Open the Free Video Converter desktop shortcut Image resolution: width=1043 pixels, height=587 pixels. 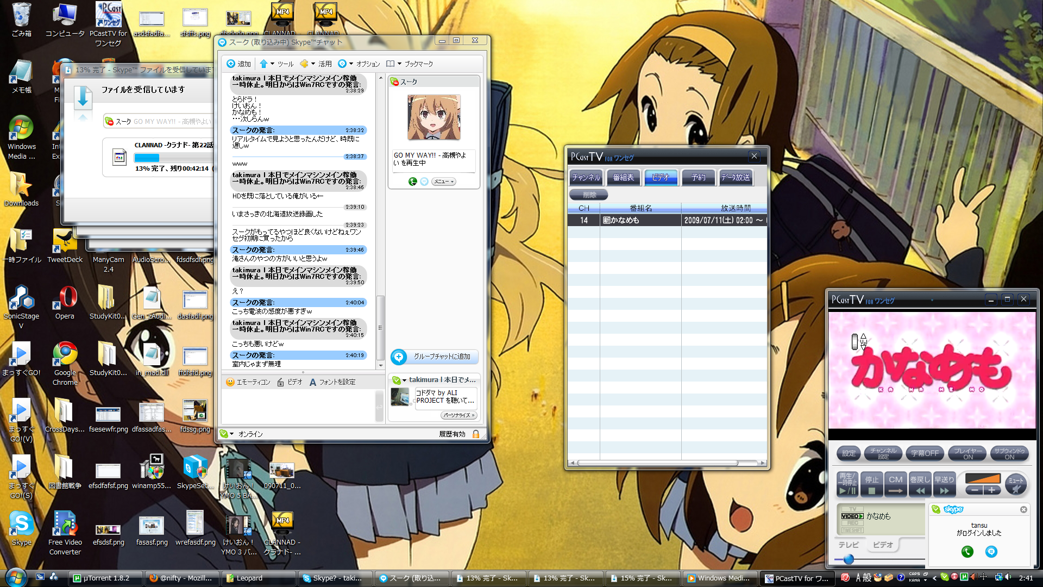[x=65, y=533]
